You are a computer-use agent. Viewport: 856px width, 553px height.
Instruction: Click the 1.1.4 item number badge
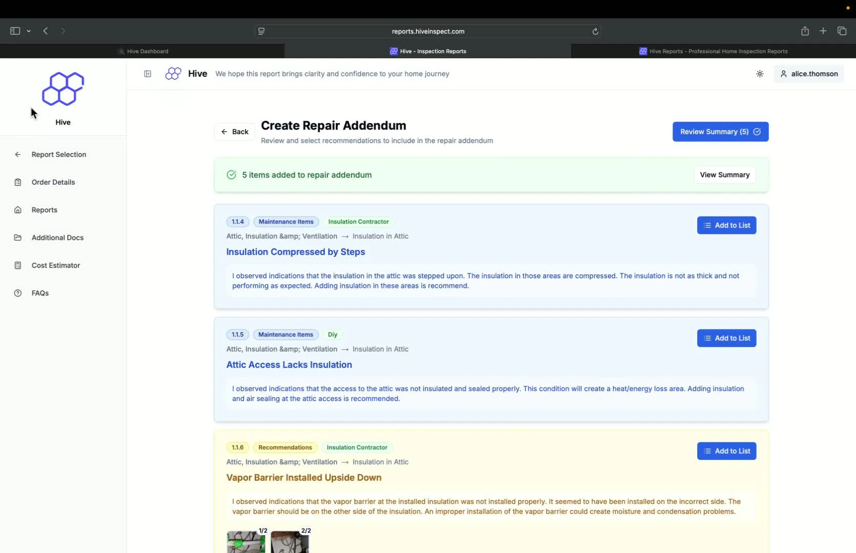[237, 222]
